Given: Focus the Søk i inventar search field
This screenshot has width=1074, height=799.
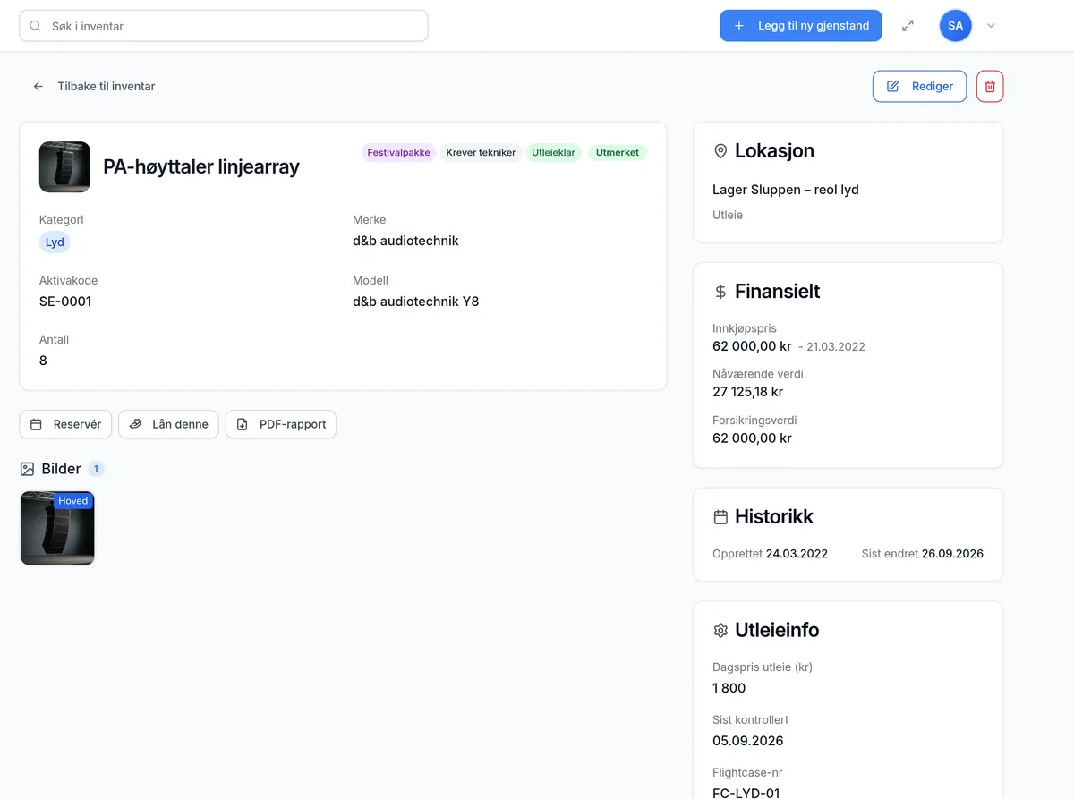Looking at the screenshot, I should click(224, 26).
